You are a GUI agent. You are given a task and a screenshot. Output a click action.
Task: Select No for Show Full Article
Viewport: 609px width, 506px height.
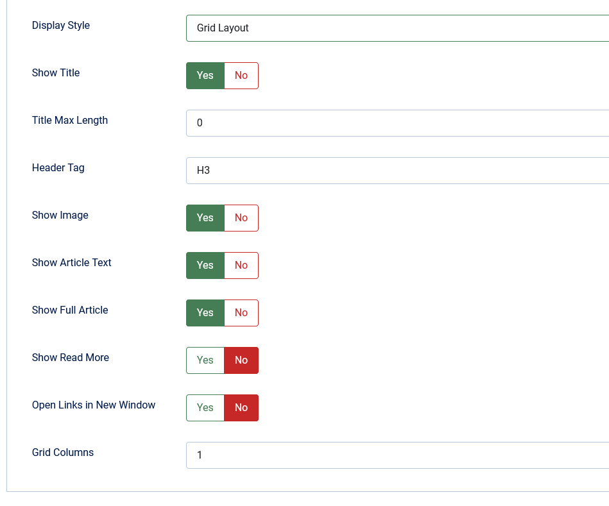click(x=241, y=313)
